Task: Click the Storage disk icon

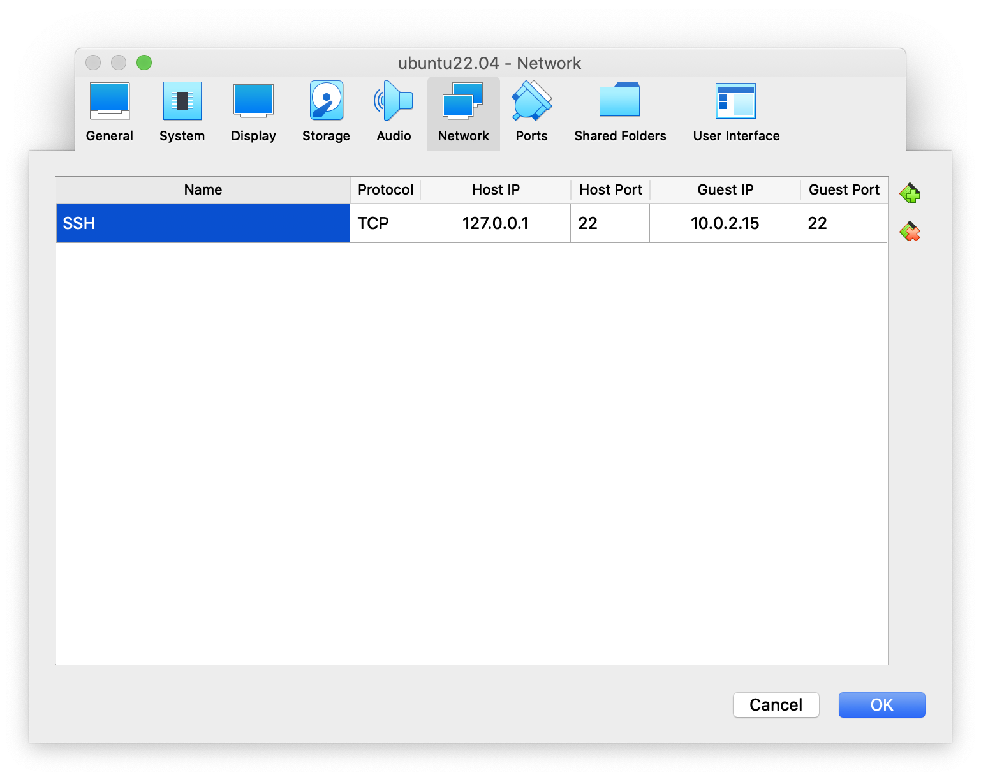Action: (326, 101)
